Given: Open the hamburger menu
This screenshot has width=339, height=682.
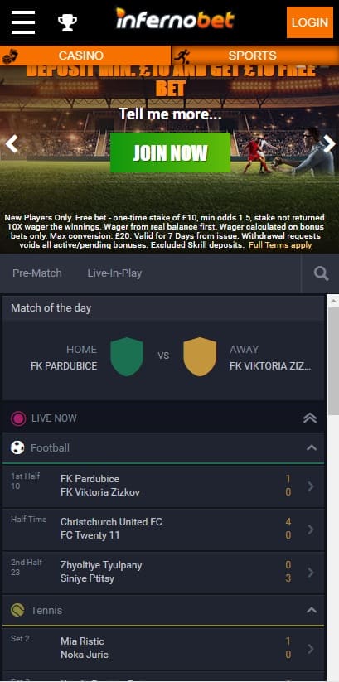Looking at the screenshot, I should click(x=23, y=22).
